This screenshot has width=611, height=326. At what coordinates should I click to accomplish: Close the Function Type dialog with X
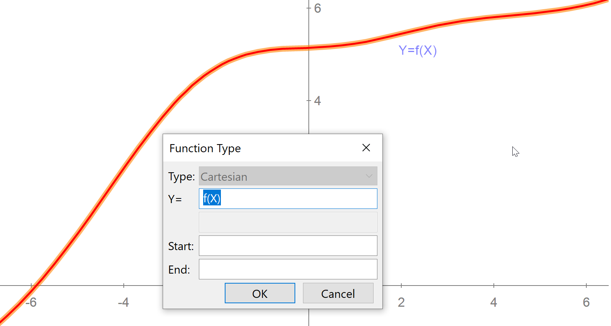pyautogui.click(x=366, y=148)
